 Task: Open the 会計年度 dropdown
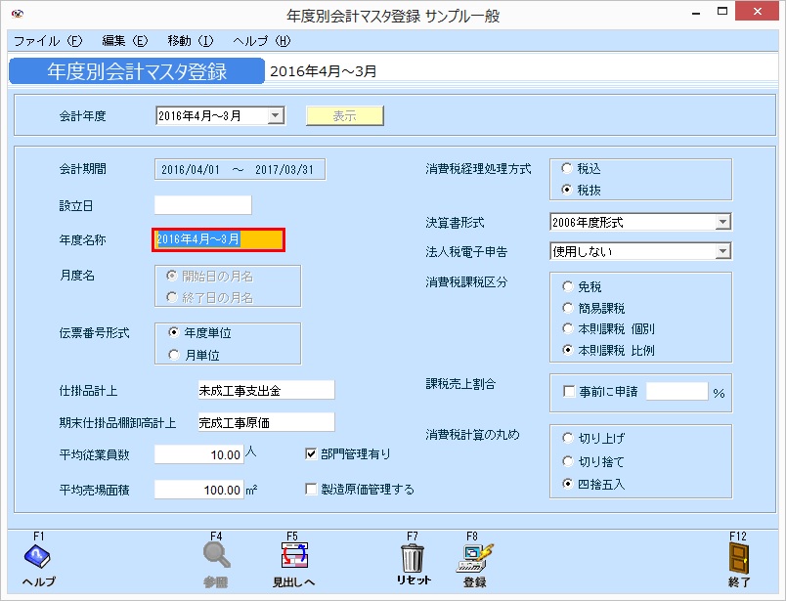click(276, 114)
